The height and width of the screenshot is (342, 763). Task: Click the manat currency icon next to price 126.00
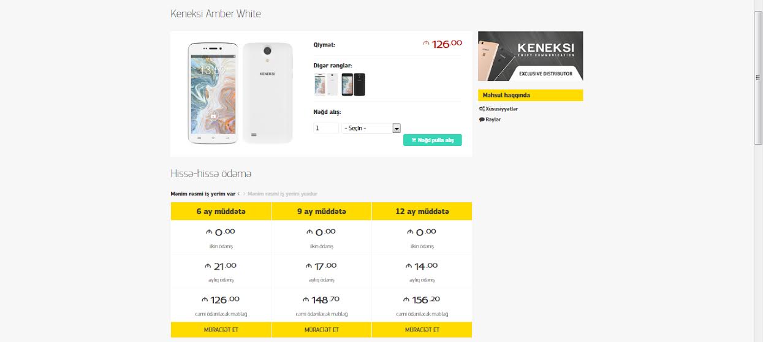tap(426, 44)
